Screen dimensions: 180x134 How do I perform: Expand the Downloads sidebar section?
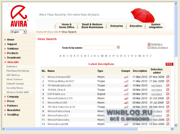point(5,58)
